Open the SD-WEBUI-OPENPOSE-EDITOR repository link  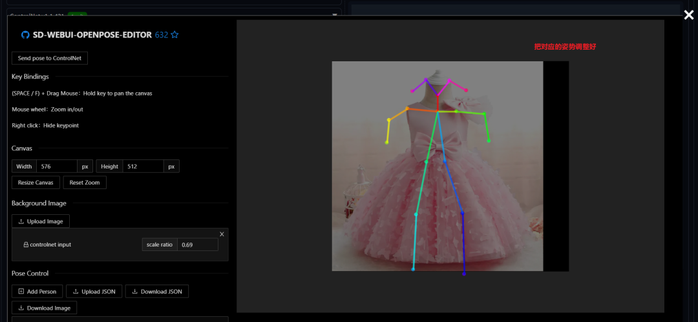[92, 35]
